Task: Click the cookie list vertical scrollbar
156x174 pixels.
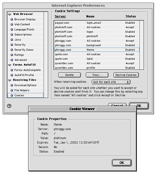Action: click(x=141, y=45)
